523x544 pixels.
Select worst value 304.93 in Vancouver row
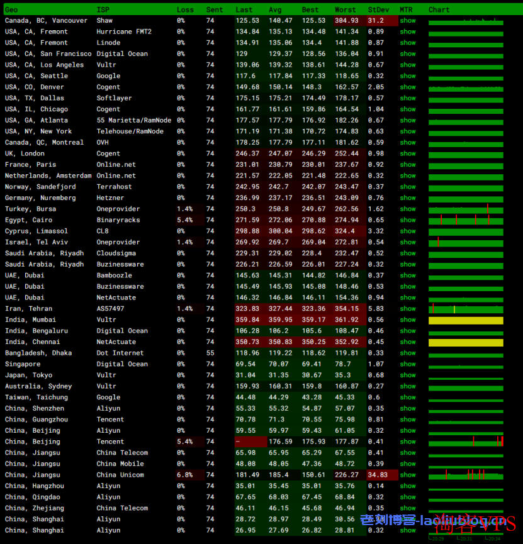coord(346,21)
